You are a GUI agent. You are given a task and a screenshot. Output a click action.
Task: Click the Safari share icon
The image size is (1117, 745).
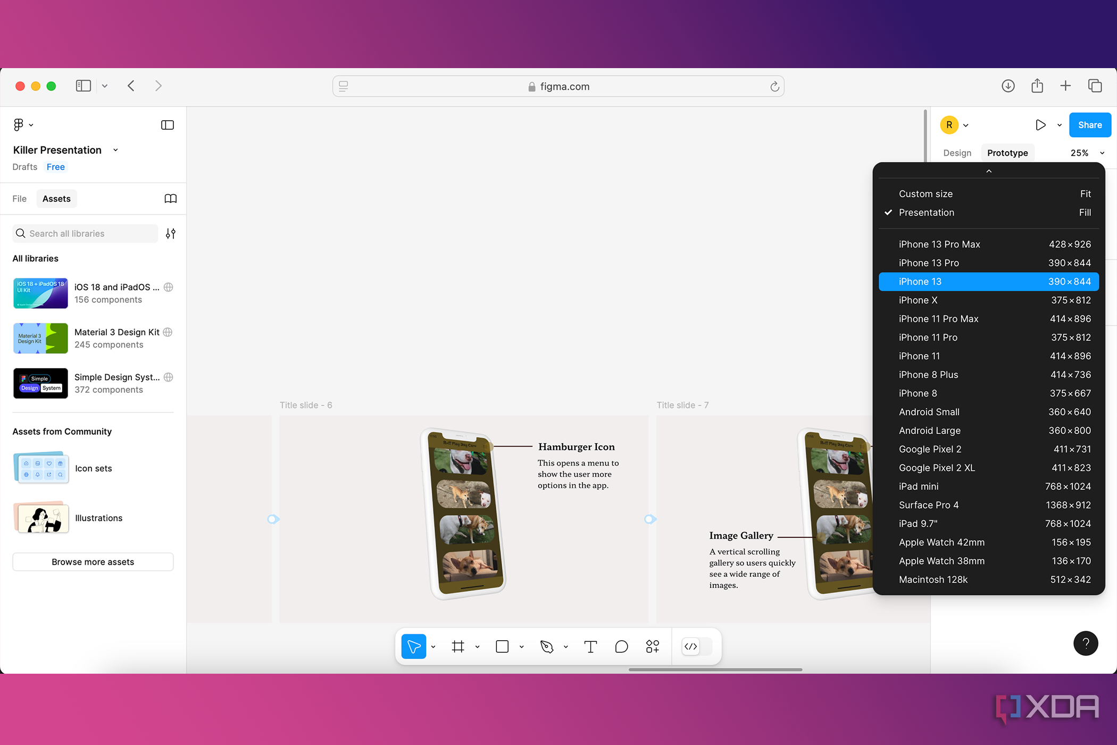[1037, 86]
